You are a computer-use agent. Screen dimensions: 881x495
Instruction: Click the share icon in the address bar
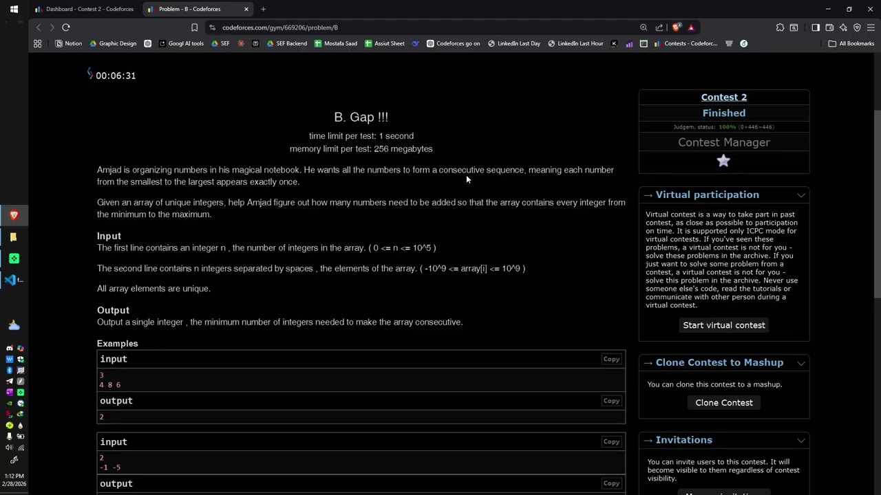(x=659, y=27)
